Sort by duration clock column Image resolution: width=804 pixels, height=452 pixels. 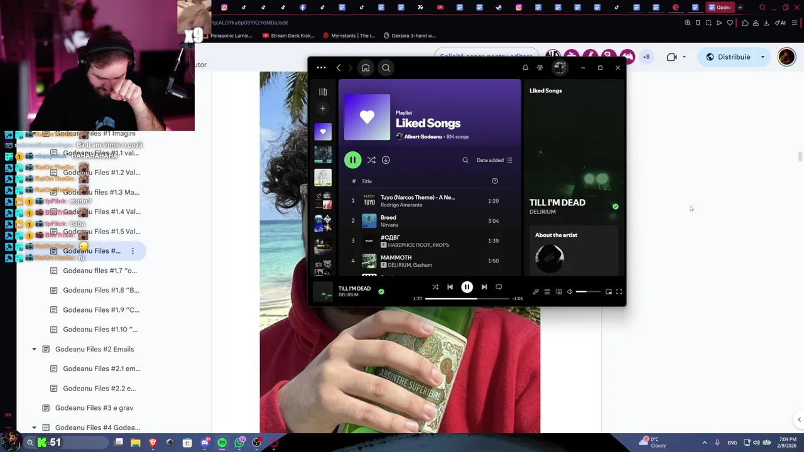[495, 181]
